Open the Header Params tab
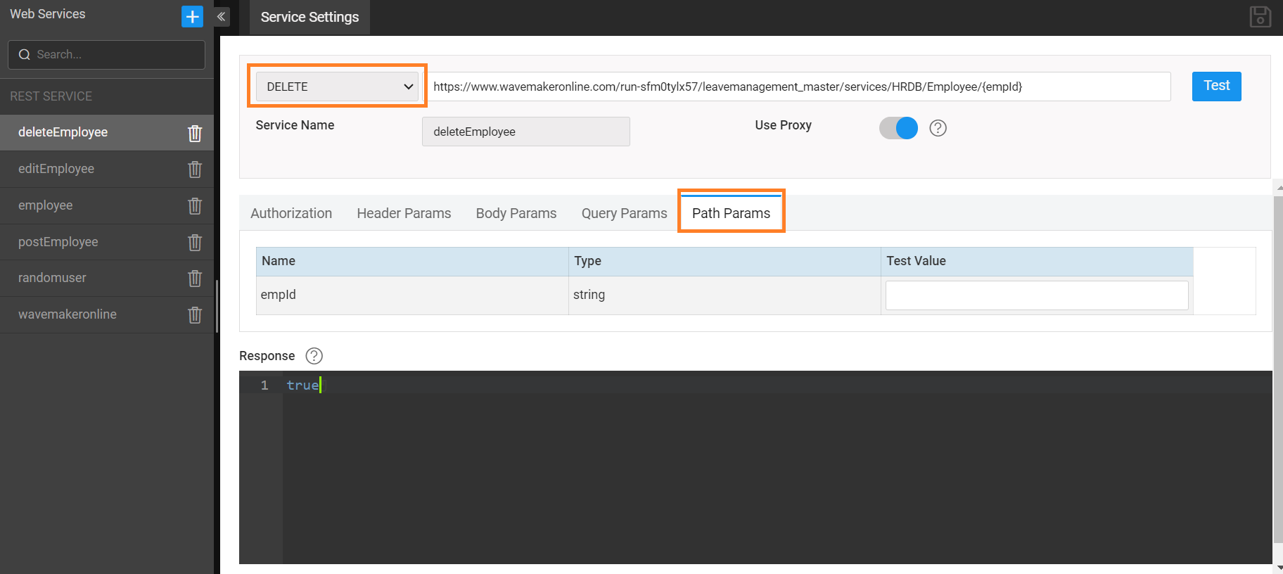The width and height of the screenshot is (1283, 574). click(404, 213)
